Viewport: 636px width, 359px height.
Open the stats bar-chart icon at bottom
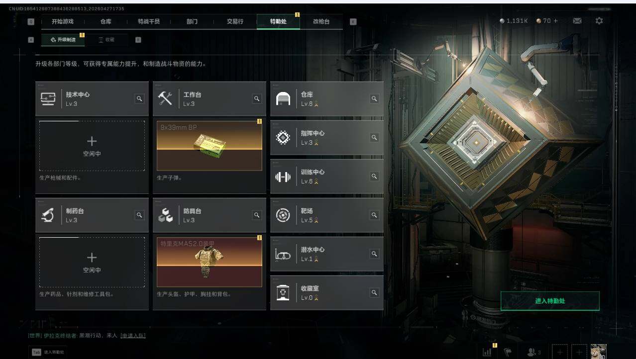(487, 352)
